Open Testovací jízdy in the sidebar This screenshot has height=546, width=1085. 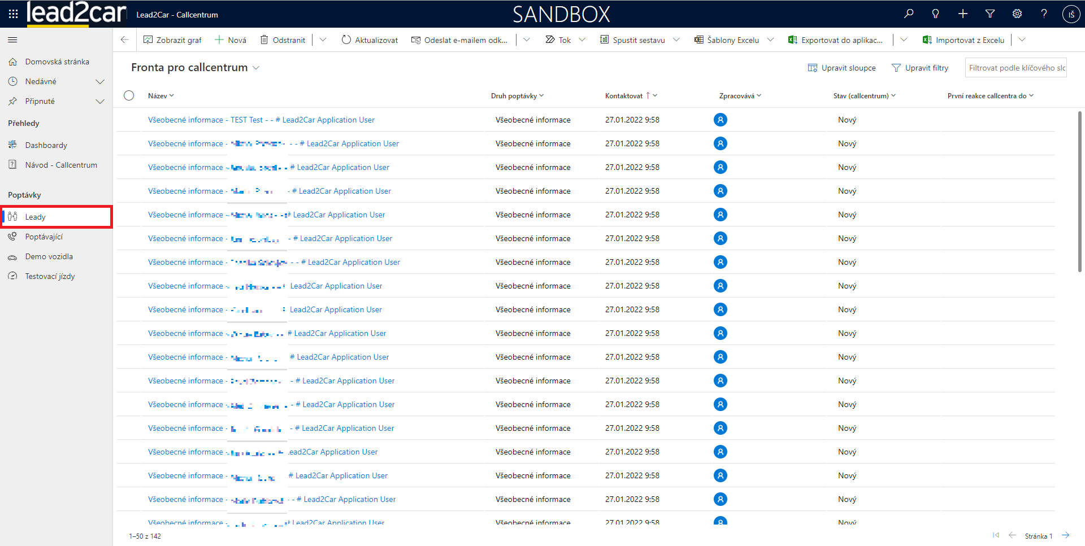(x=50, y=276)
